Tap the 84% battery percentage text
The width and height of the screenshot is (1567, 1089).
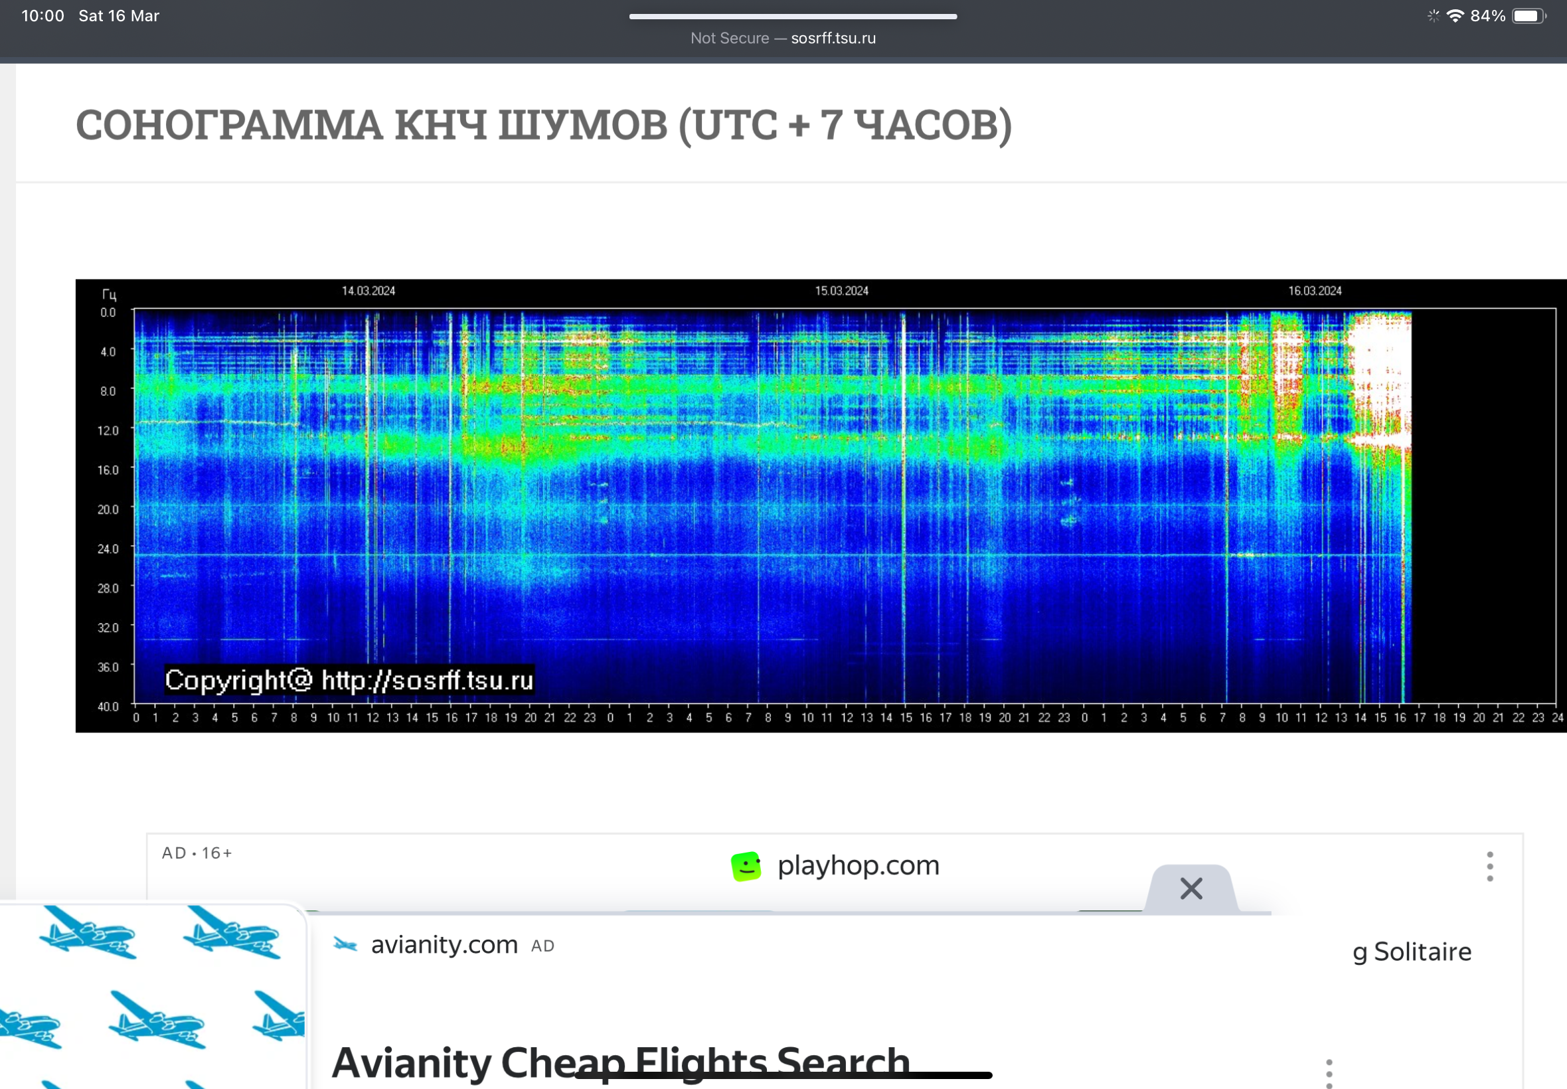1488,16
